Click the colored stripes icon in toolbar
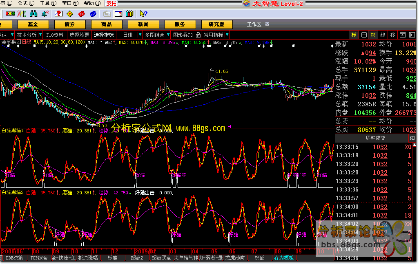 22,13
